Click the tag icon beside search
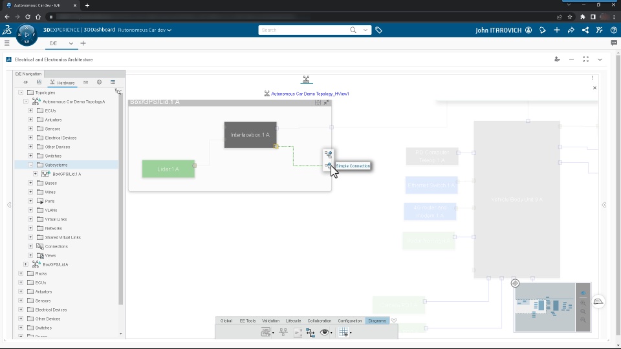The image size is (621, 349). [x=378, y=30]
